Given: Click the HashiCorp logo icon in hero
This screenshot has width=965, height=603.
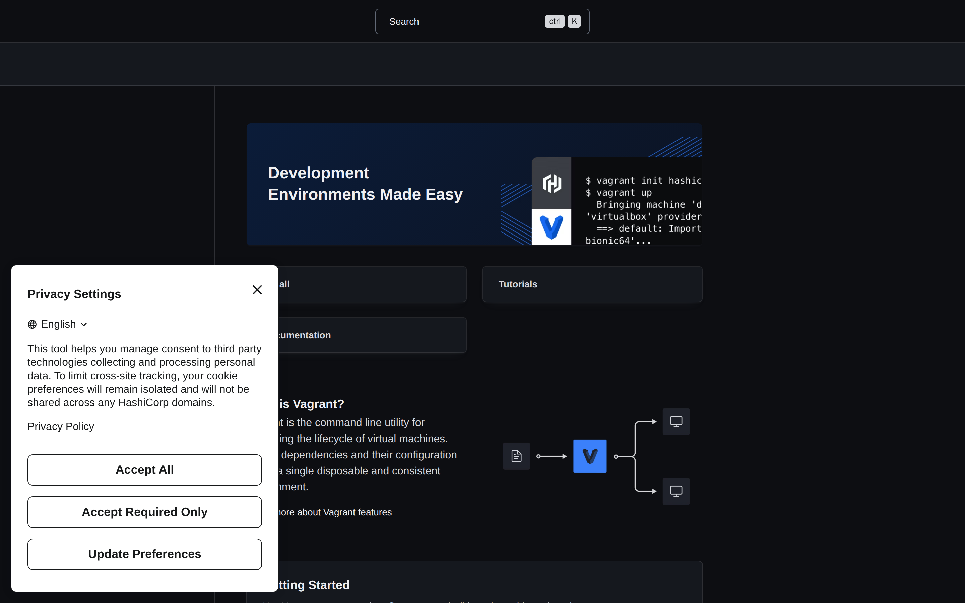Looking at the screenshot, I should (x=552, y=183).
